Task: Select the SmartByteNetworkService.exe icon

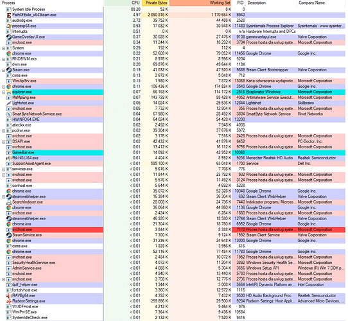Action: coord(8,114)
